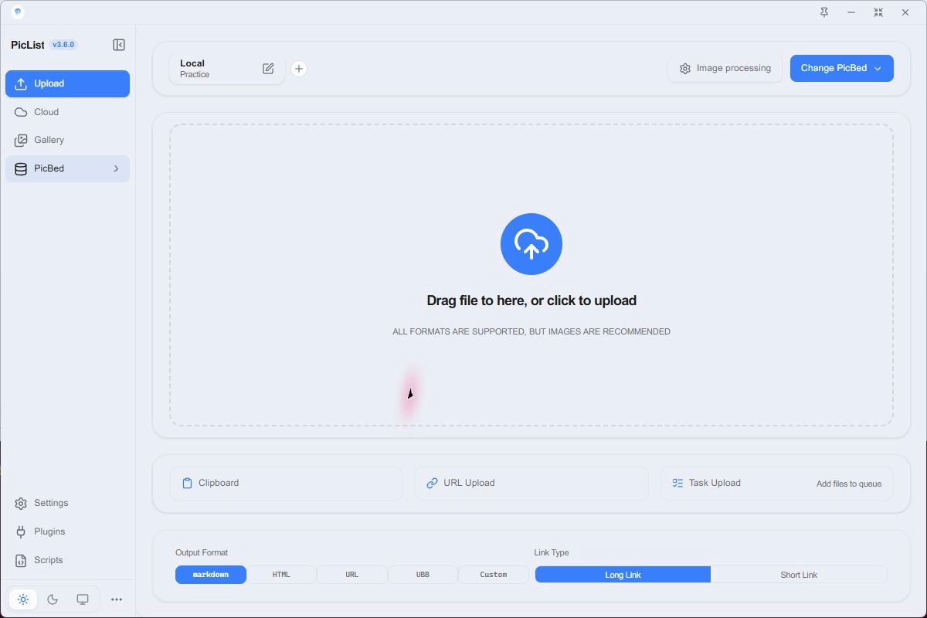Expand the PicBed submenu chevron
927x618 pixels.
point(116,168)
